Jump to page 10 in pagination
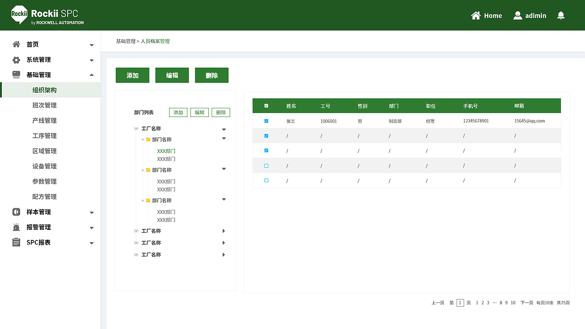The width and height of the screenshot is (585, 329). [513, 303]
